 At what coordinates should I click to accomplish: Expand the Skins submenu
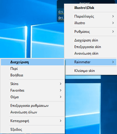33,84
